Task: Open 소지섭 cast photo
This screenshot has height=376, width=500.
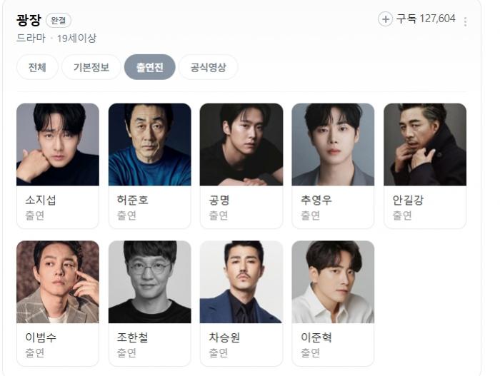Action: 58,144
